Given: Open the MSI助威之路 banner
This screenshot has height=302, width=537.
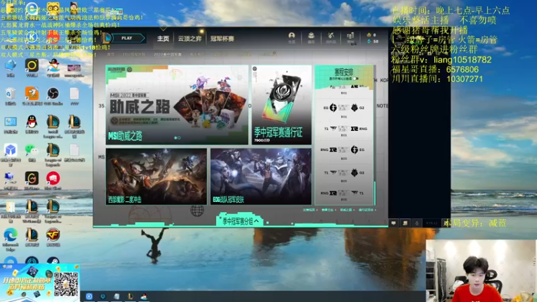Looking at the screenshot, I should pyautogui.click(x=177, y=105).
